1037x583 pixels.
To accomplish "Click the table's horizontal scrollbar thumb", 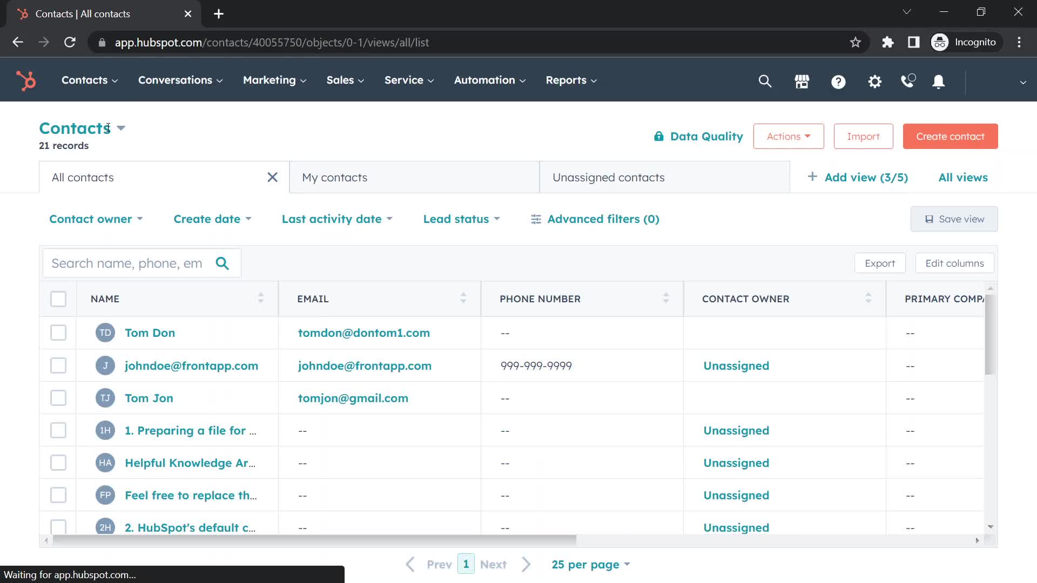I will (314, 540).
